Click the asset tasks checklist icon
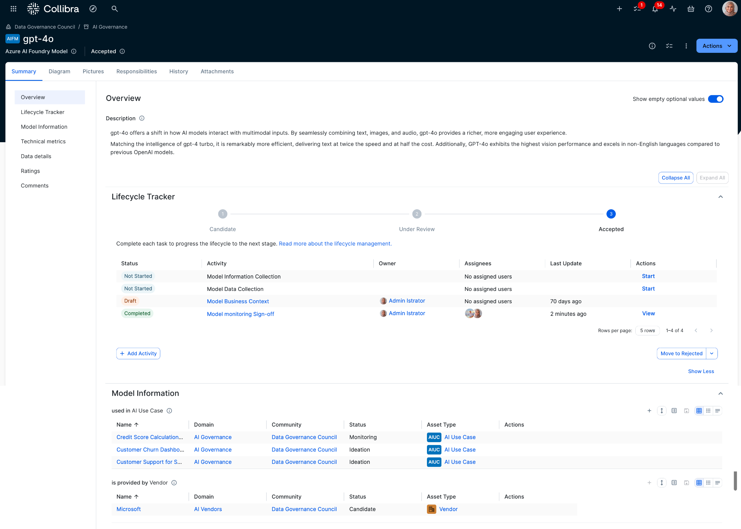Screen dimensions: 741x529 [669, 46]
